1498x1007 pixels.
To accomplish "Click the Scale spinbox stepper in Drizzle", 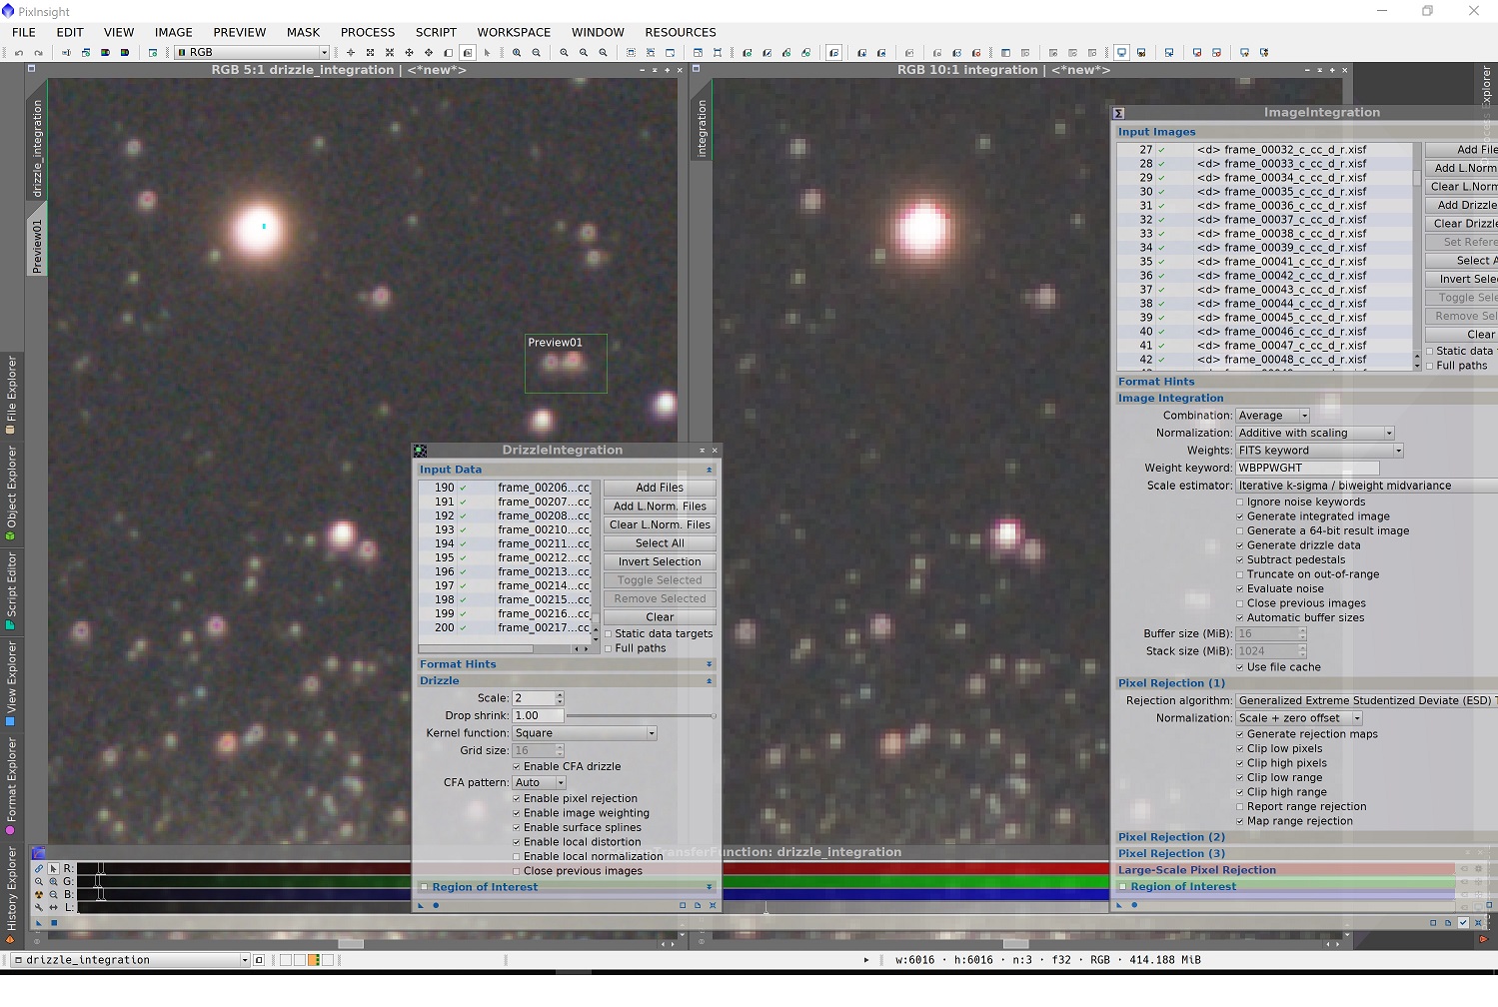I will [560, 698].
